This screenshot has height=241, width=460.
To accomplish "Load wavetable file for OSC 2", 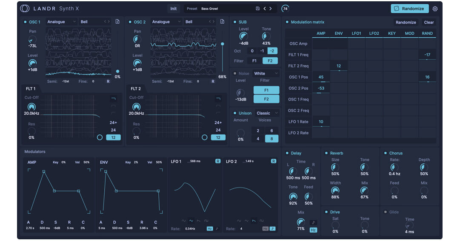I will tap(222, 22).
